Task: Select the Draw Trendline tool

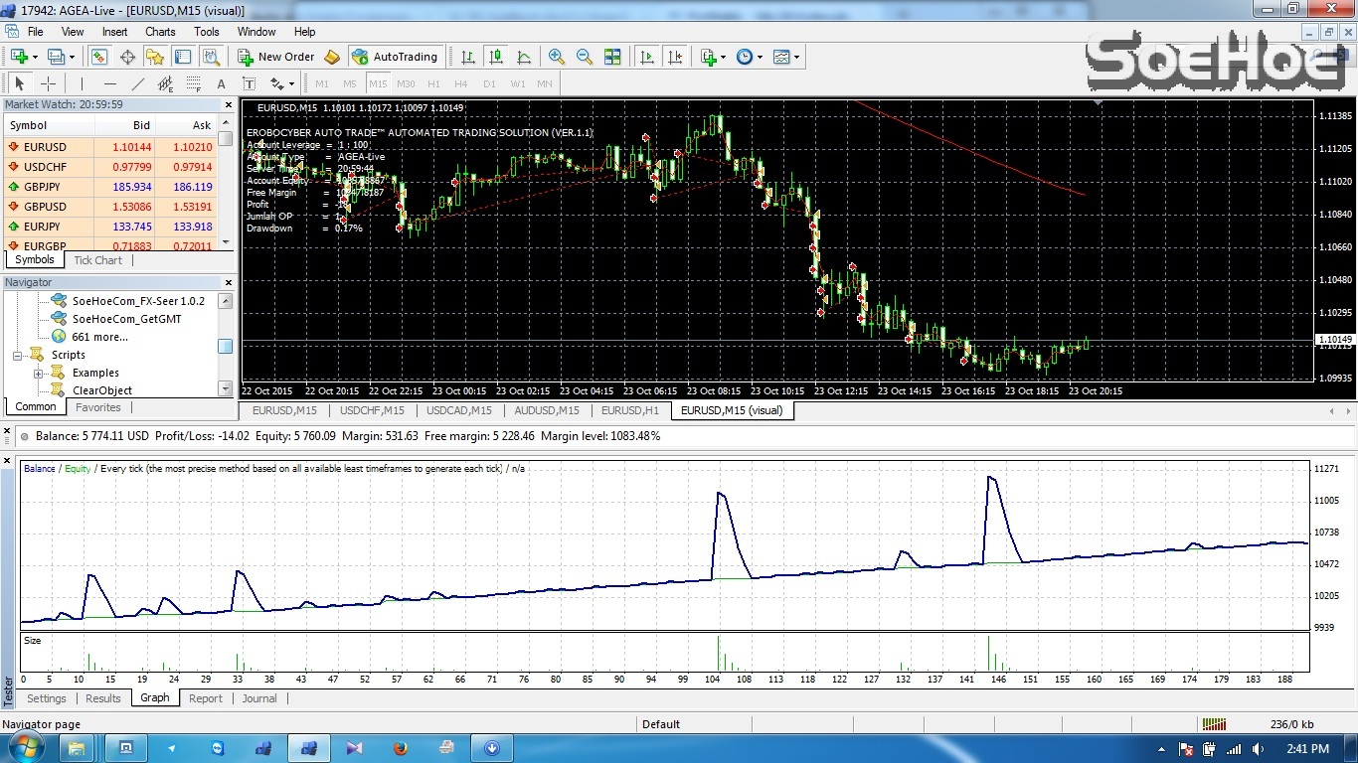Action: point(137,83)
